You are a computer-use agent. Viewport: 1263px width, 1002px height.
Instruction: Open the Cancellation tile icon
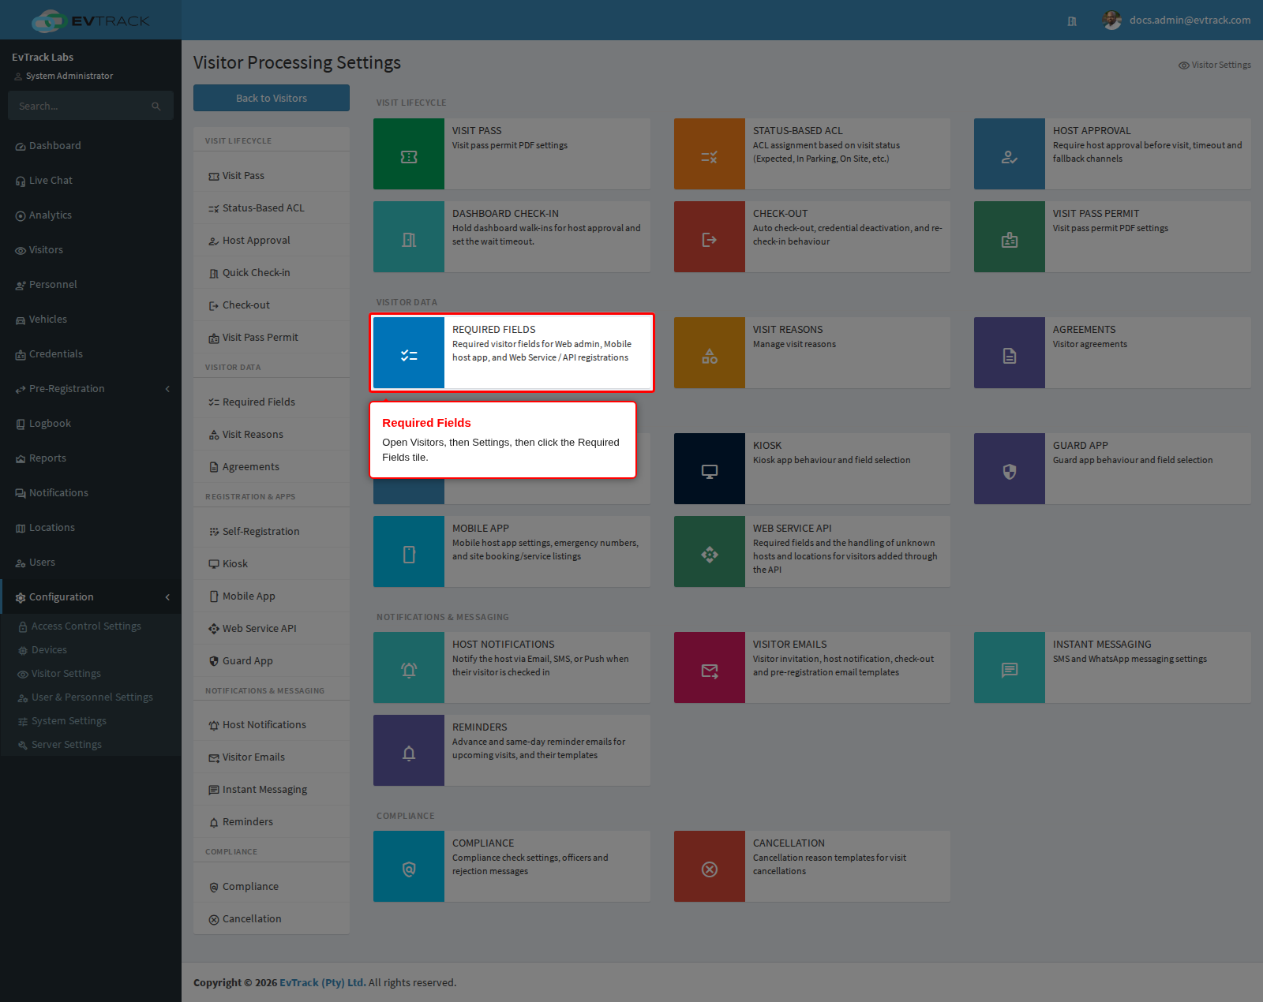(710, 866)
